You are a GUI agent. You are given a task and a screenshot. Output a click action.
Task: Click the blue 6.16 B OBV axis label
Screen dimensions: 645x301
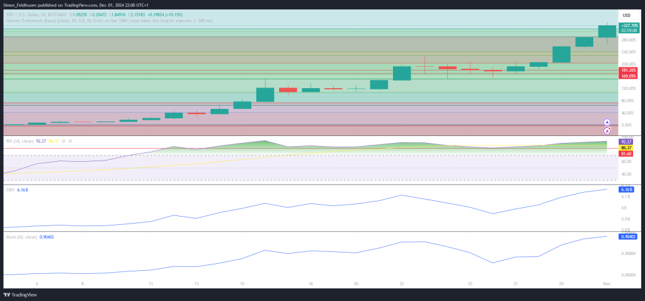(x=627, y=190)
